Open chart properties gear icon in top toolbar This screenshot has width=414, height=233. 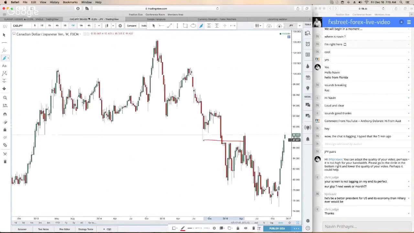pos(120,26)
